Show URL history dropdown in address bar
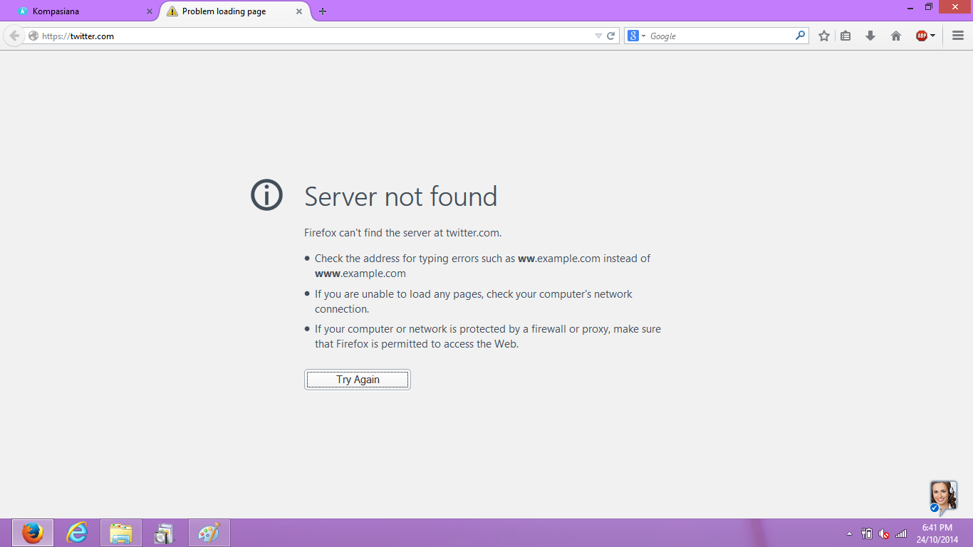This screenshot has height=547, width=973. tap(598, 36)
